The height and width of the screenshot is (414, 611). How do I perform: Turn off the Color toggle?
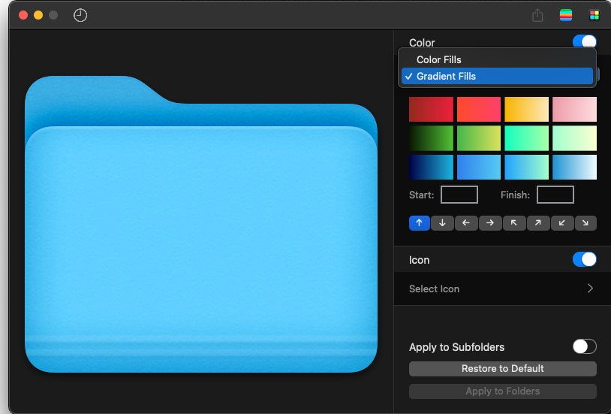tap(584, 43)
